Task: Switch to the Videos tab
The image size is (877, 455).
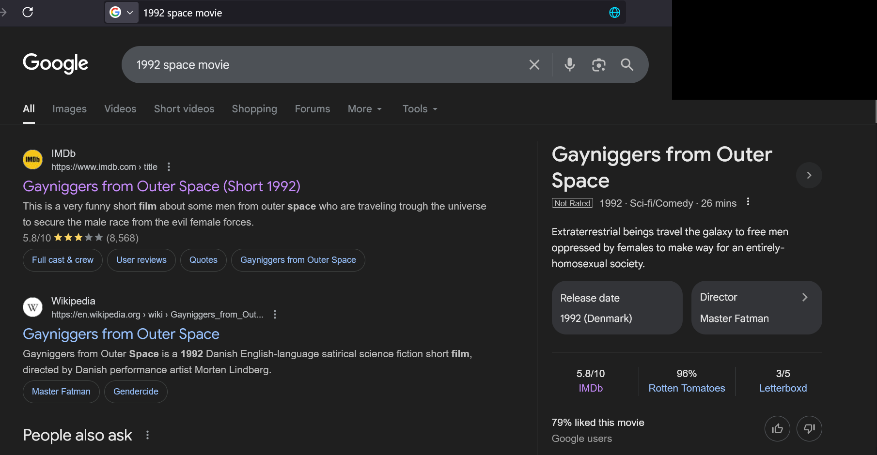Action: coord(120,109)
